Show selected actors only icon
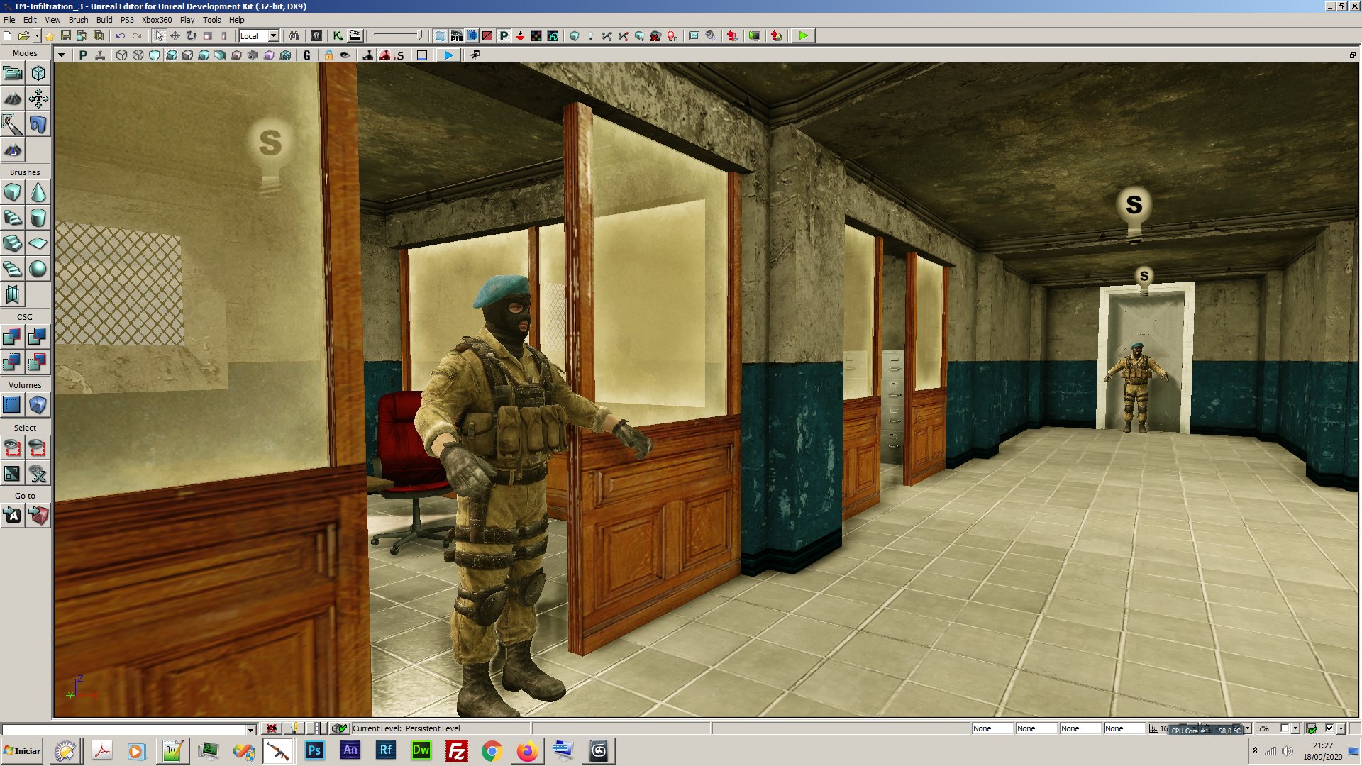This screenshot has width=1362, height=766. coord(13,448)
